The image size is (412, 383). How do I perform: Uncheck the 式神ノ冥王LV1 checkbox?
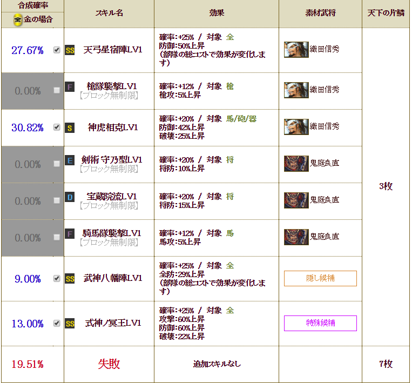click(x=57, y=323)
